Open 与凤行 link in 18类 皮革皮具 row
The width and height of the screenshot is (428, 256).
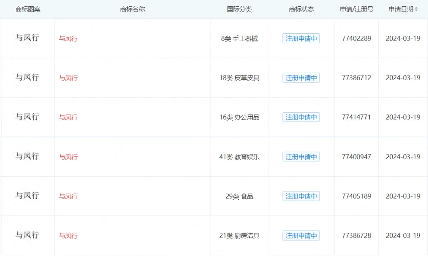pyautogui.click(x=68, y=78)
